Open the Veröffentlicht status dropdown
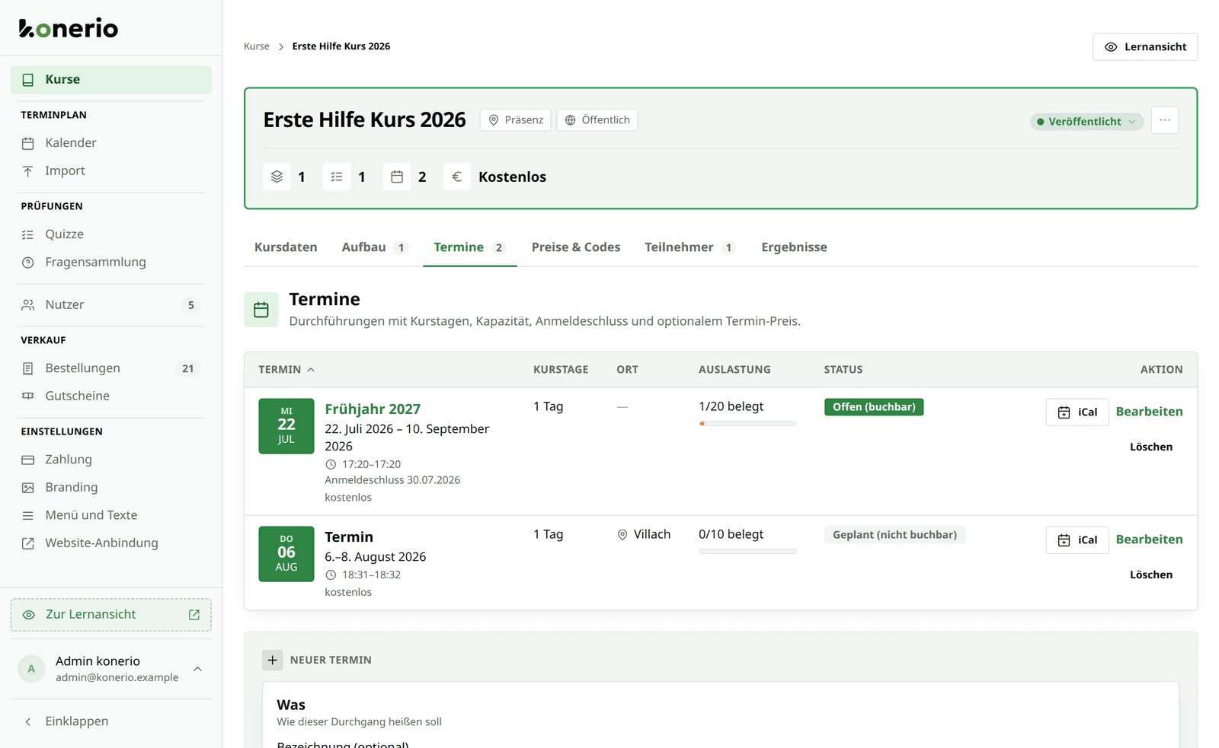This screenshot has height=748, width=1219. point(1086,122)
